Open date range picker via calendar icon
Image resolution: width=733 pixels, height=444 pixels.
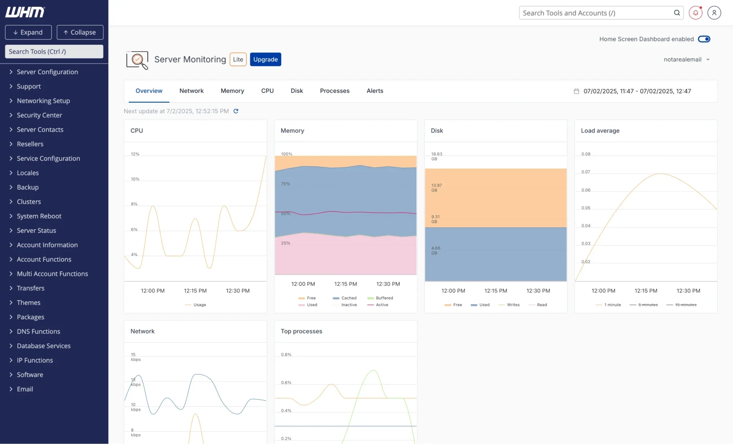coord(576,91)
